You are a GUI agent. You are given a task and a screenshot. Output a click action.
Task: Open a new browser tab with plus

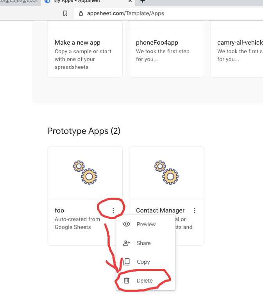143,1
